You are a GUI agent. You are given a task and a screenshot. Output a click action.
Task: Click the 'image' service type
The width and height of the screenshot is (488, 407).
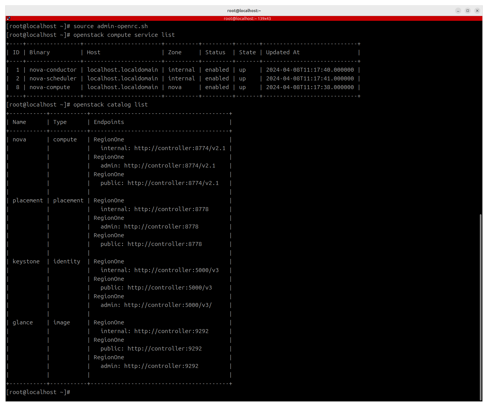pyautogui.click(x=62, y=322)
